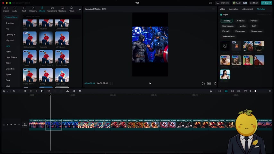Select the AI Photo style chip

pos(240,21)
